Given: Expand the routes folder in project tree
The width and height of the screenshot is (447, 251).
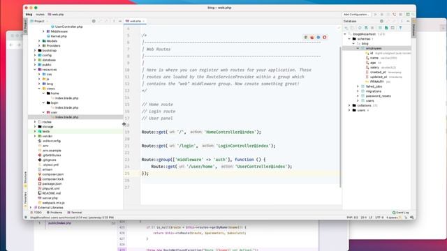Looking at the screenshot, I should coord(35,122).
